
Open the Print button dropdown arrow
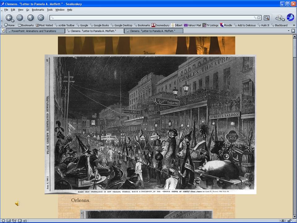pos(283,20)
